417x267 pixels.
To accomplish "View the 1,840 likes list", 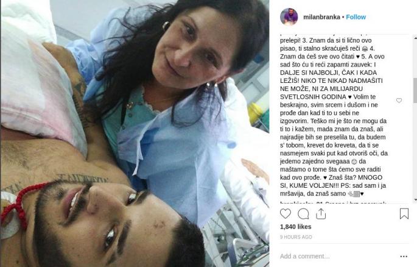I will (295, 227).
